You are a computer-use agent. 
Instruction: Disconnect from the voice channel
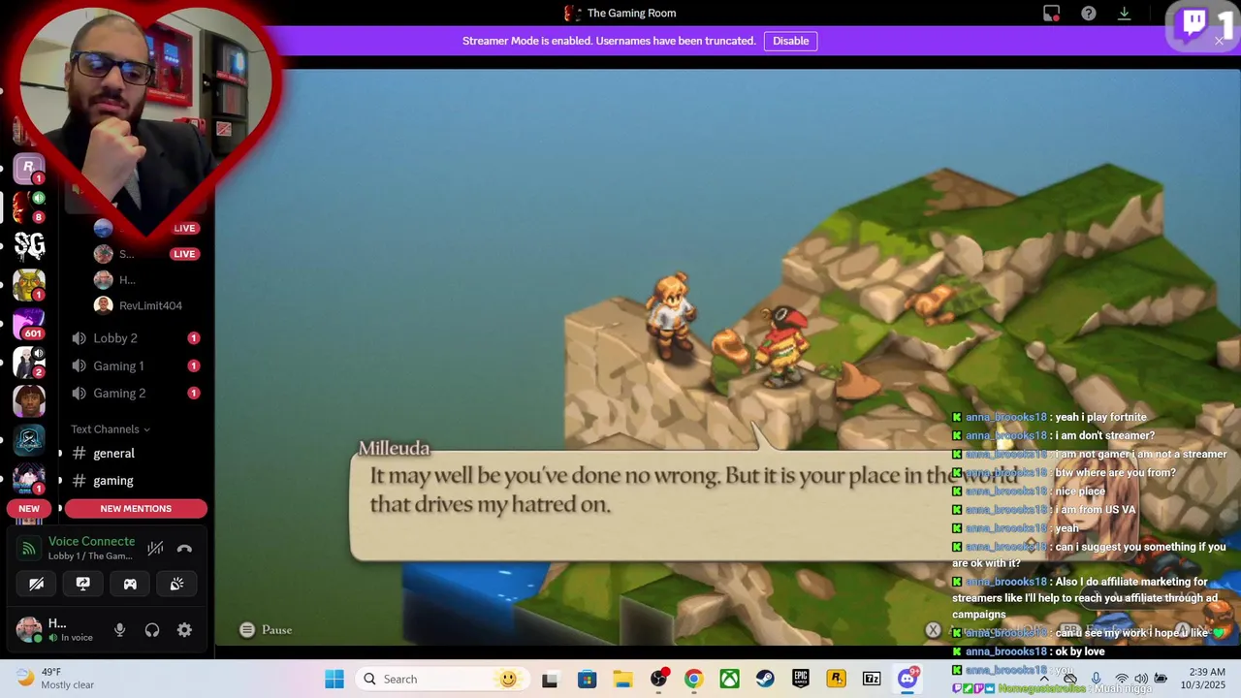(x=184, y=549)
